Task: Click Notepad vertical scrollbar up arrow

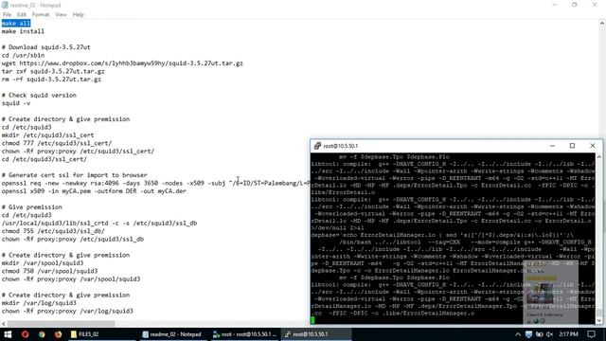Action: click(x=602, y=23)
